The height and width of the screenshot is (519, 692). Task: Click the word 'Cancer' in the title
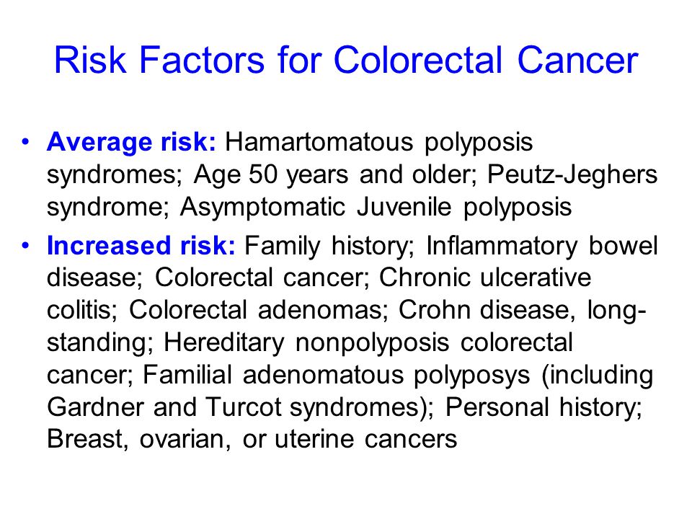pyautogui.click(x=577, y=60)
